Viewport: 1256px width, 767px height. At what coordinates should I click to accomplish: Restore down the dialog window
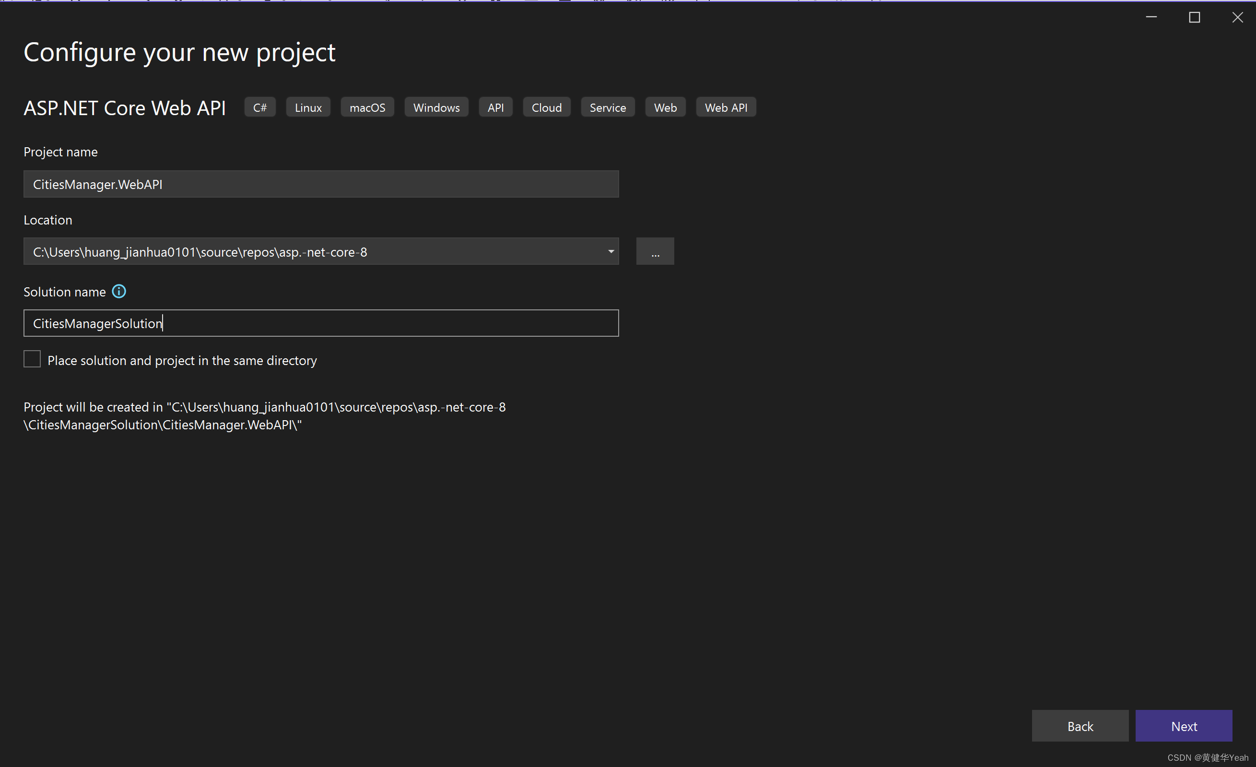pyautogui.click(x=1194, y=17)
